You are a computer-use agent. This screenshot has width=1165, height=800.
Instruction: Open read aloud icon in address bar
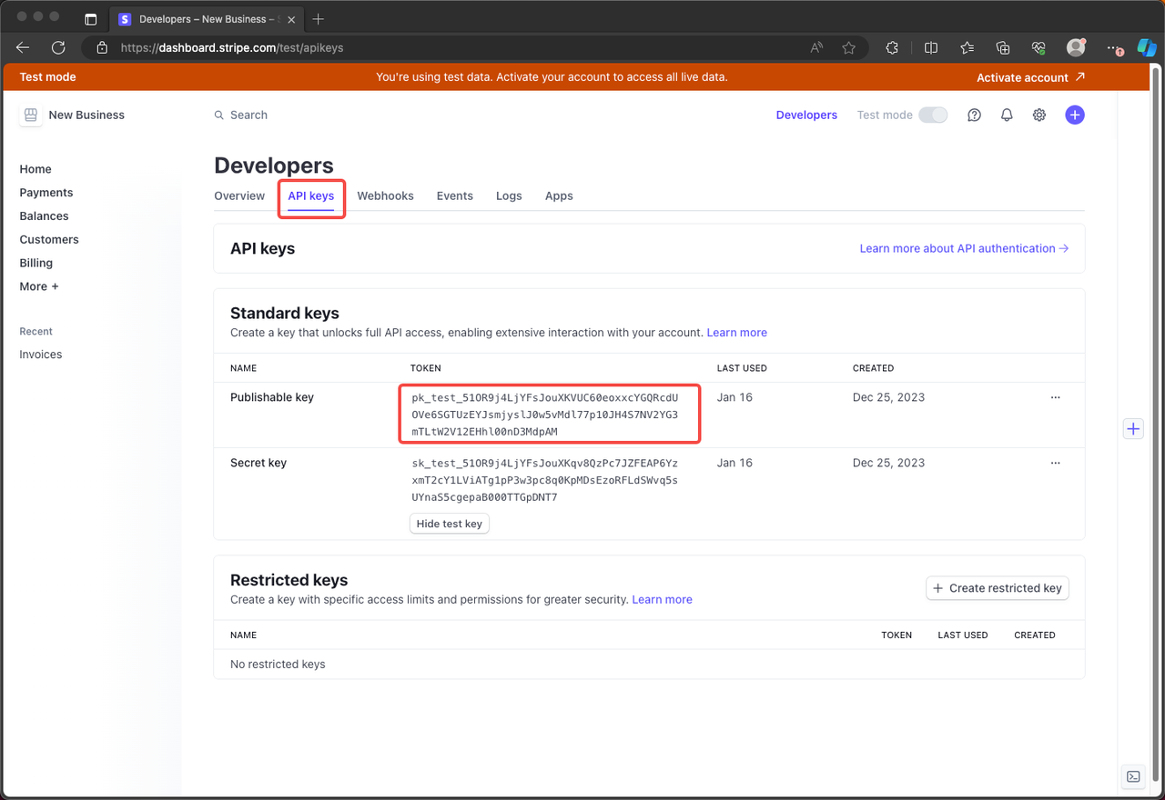pyautogui.click(x=816, y=48)
